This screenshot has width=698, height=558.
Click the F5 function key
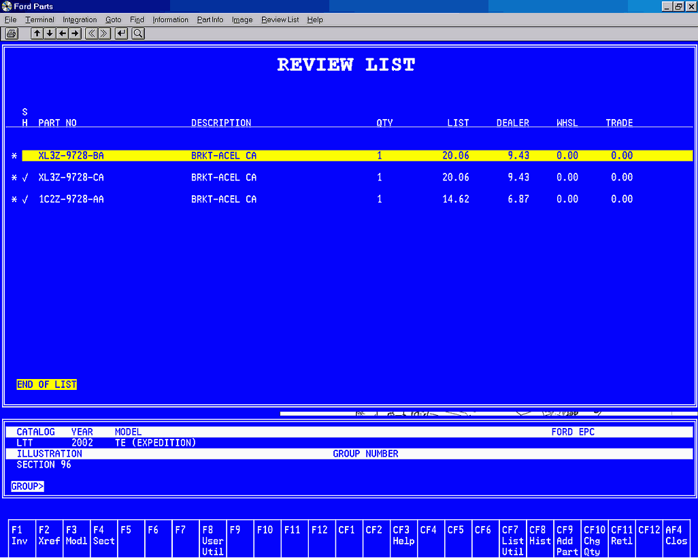click(131, 538)
